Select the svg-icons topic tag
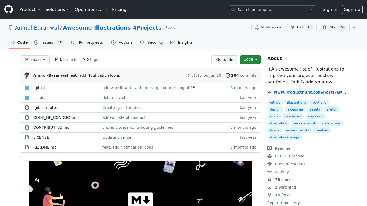Screen dimensions: 367x206 [x=315, y=116]
